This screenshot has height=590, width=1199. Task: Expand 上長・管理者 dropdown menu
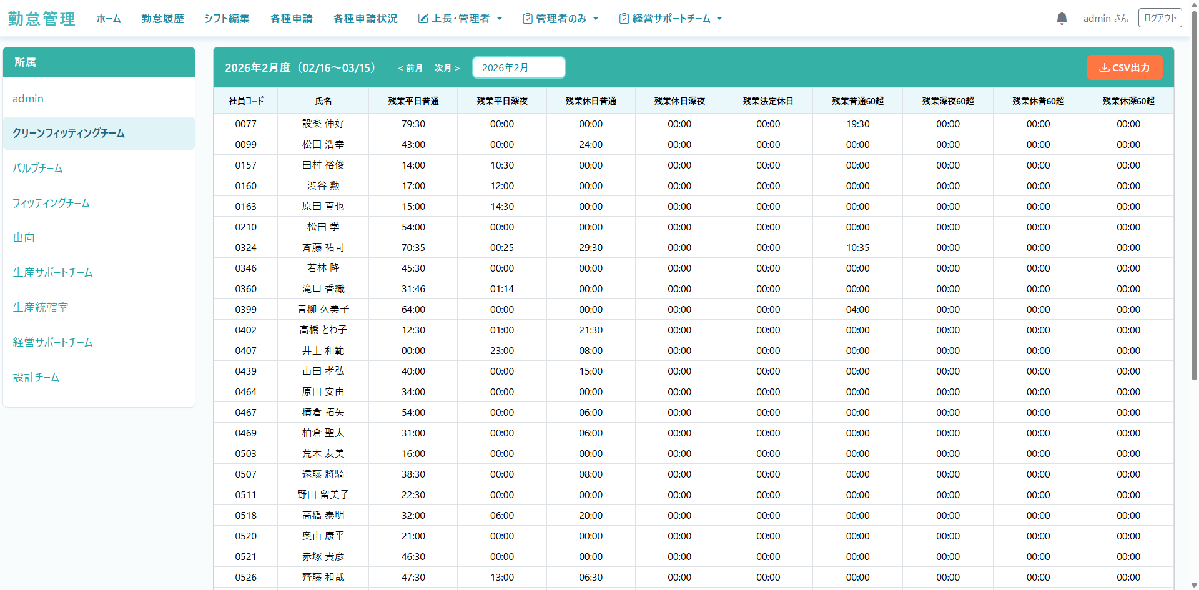tap(460, 19)
